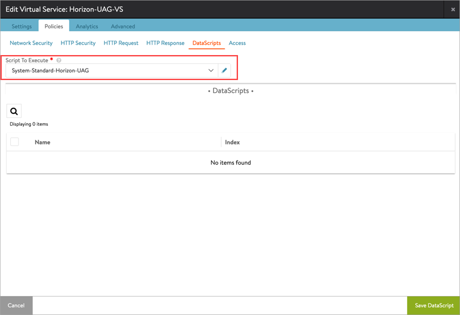Open the DataScripts search magnifier

(x=14, y=111)
